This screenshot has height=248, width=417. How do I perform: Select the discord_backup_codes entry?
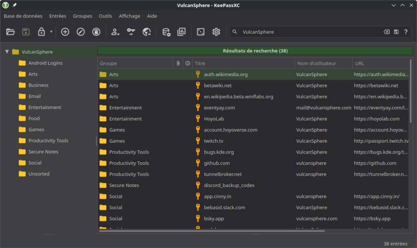(253, 185)
